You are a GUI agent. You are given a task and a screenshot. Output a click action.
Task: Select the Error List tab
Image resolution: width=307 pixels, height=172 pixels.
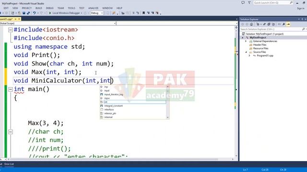[x=9, y=164]
